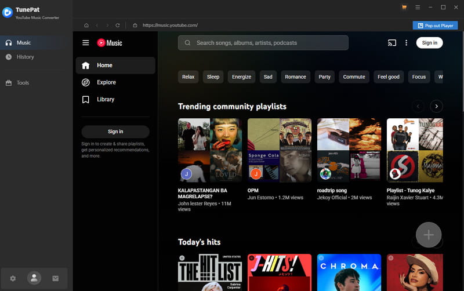
Task: Open the TunePat hamburger menu
Action: coord(418,7)
